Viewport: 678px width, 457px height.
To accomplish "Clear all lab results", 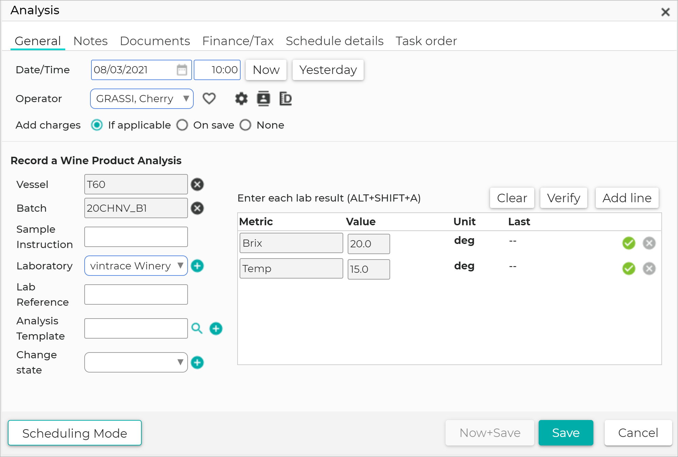I will click(512, 198).
